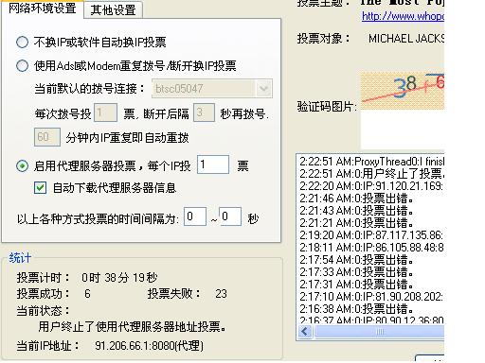The width and height of the screenshot is (485, 363).
Task: Uncheck 自动下载代理服务器信息 checkbox
Action: (40, 188)
